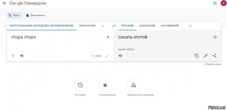
Task: Click the character counter '11 / 5000'
Action: [x=96, y=56]
